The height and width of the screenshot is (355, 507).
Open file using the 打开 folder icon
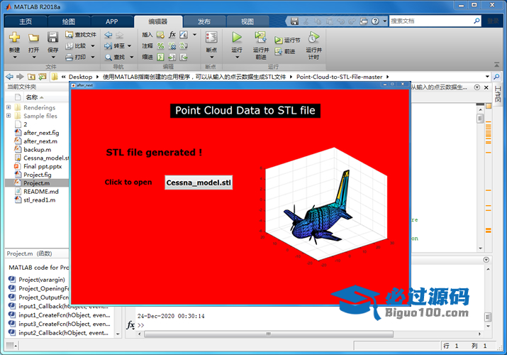(x=33, y=38)
